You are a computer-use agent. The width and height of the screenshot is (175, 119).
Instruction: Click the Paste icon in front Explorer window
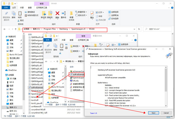(62, 46)
